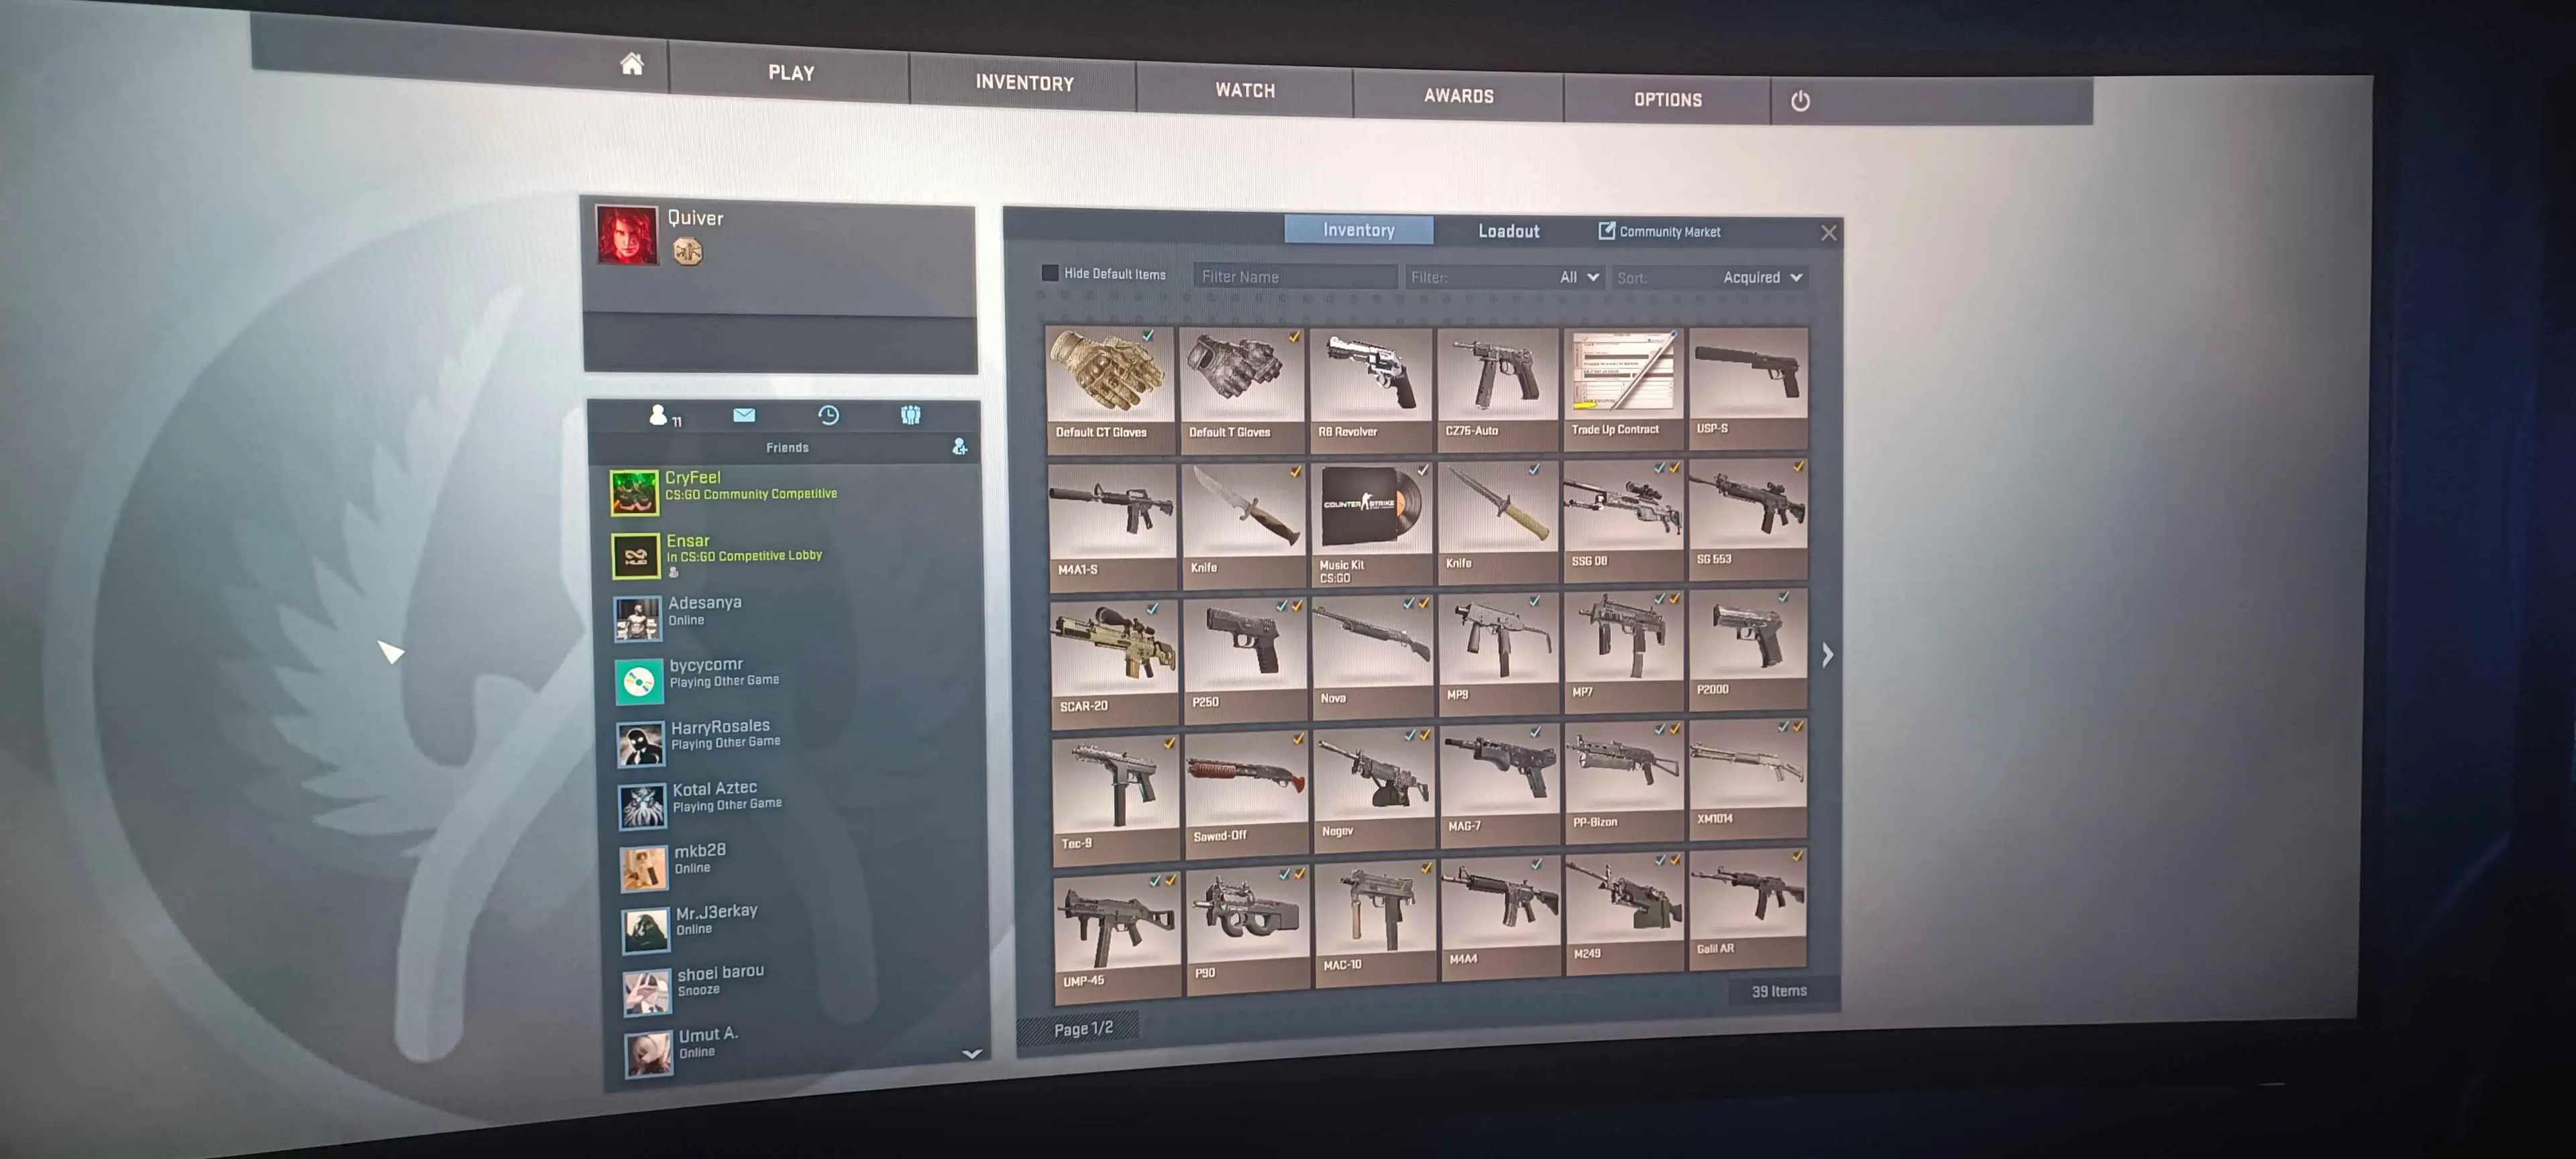
Task: Open Ensar's avatar in friends list
Action: click(x=636, y=556)
